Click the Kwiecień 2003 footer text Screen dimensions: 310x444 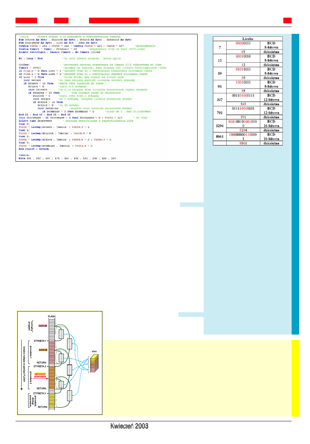click(x=129, y=426)
